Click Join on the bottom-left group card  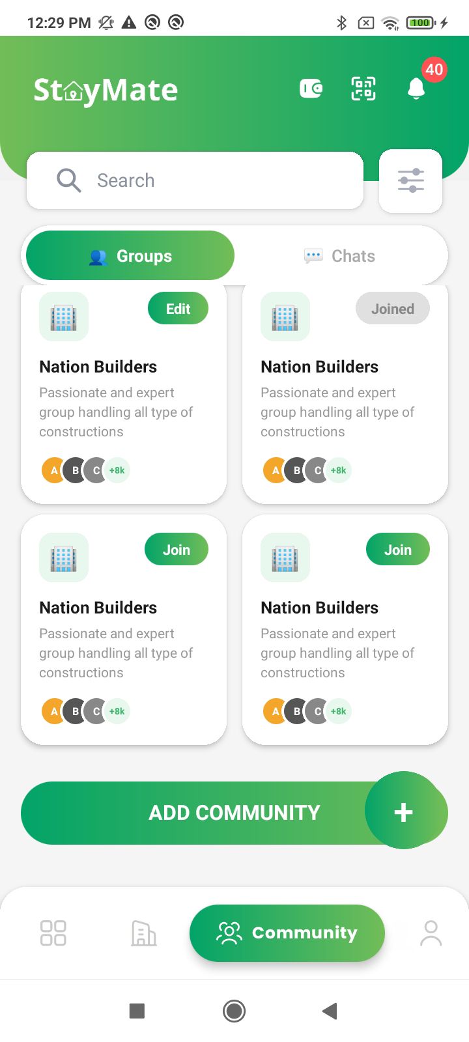pyautogui.click(x=176, y=550)
